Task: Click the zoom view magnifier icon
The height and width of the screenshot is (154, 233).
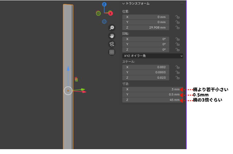Action: pyautogui.click(x=112, y=28)
